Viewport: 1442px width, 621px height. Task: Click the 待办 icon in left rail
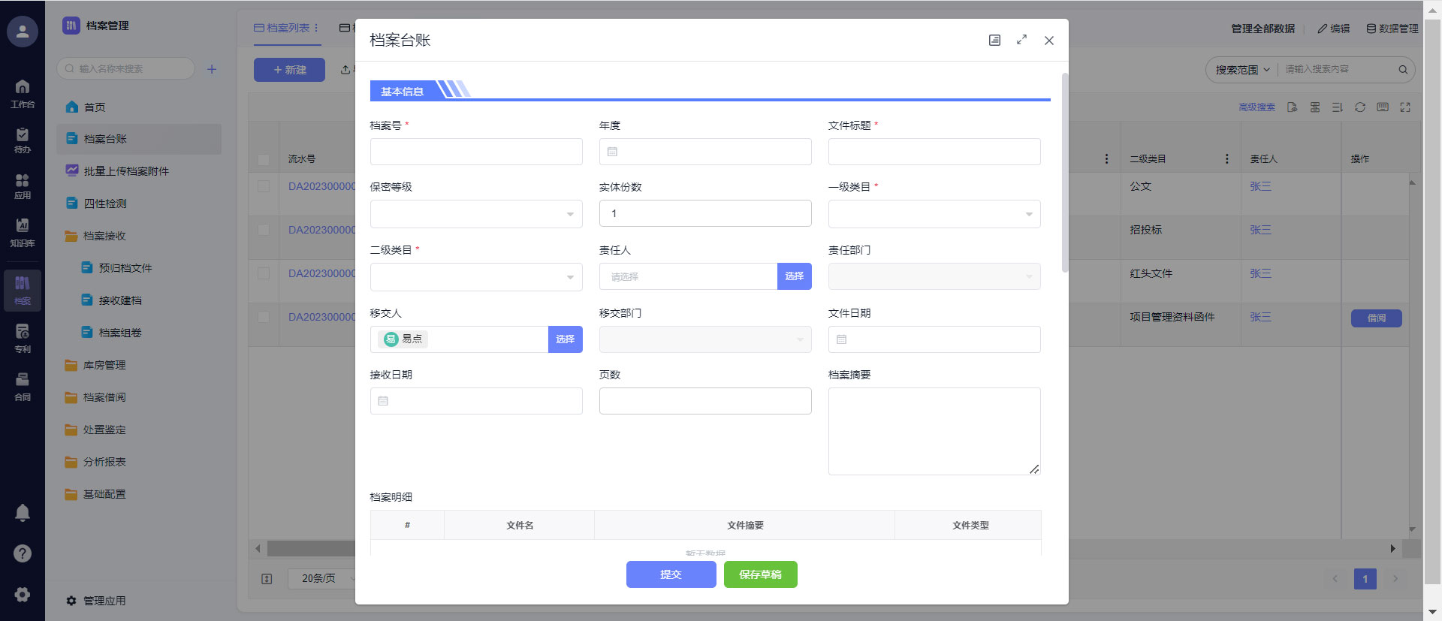[23, 140]
